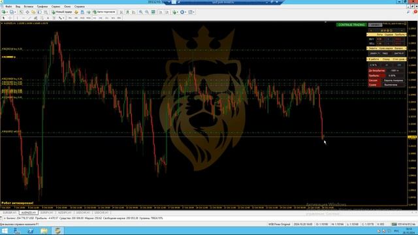The image size is (418, 235).
Task: Open File Explorer from the taskbar
Action: click(44, 230)
